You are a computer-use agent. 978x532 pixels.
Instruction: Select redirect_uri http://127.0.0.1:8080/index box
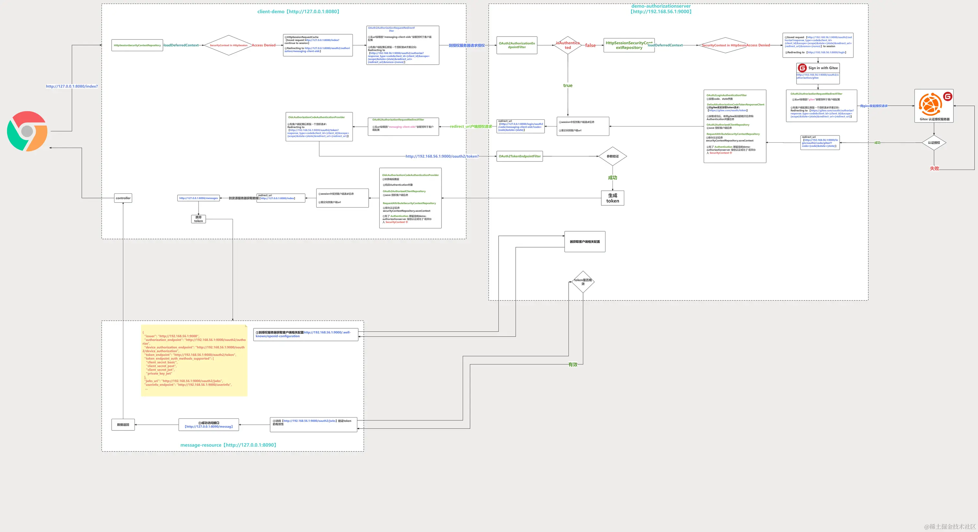click(x=281, y=198)
